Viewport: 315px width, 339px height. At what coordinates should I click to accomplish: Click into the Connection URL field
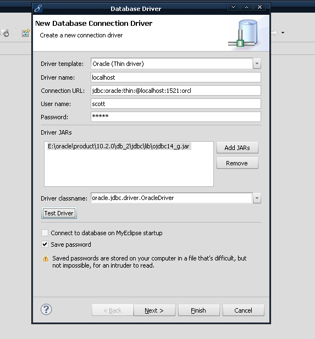(176, 91)
